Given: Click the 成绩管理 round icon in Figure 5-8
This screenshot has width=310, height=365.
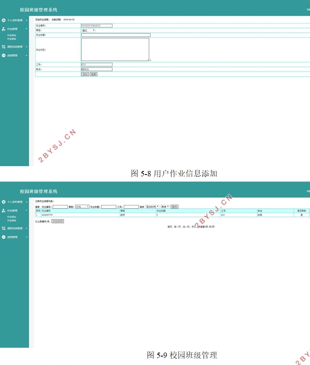Looking at the screenshot, I should [x=4, y=55].
